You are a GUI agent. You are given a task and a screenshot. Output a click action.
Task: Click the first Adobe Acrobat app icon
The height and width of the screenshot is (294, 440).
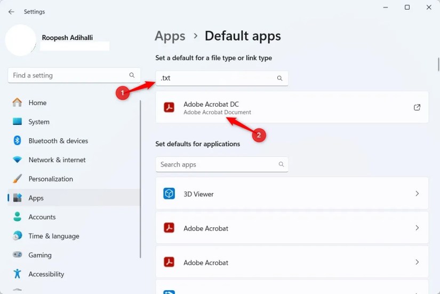169,228
